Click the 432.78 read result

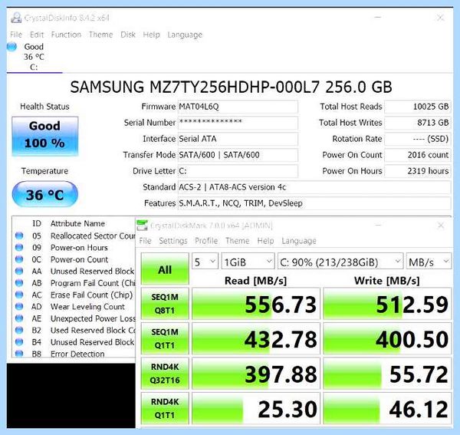pyautogui.click(x=256, y=338)
